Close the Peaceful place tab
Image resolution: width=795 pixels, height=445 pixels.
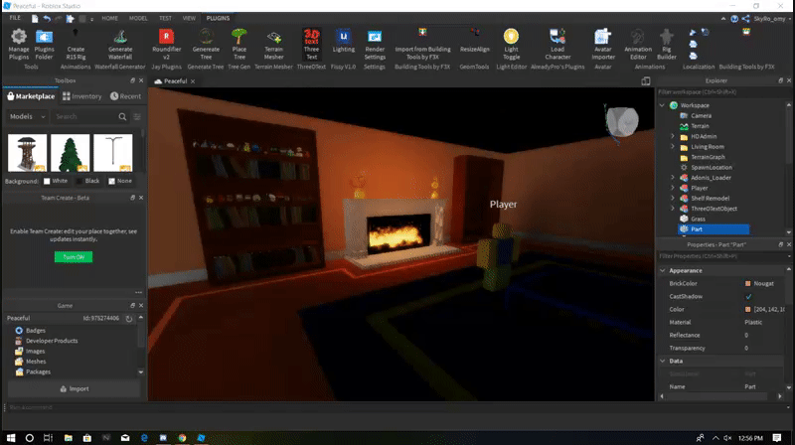193,81
